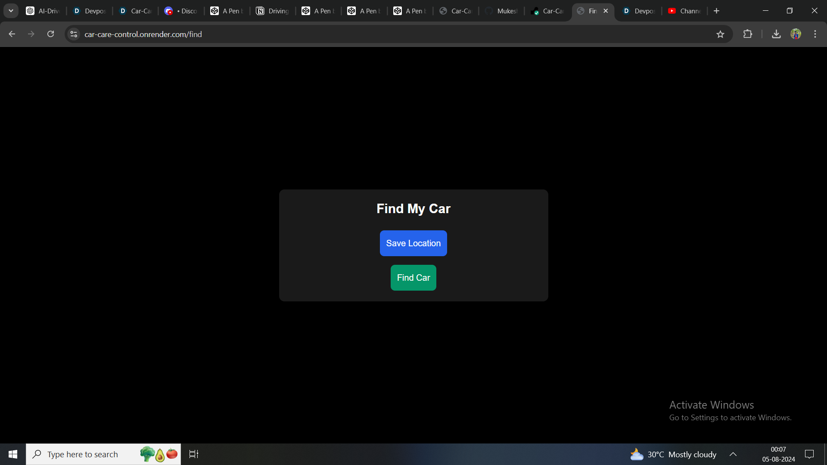Switch to the Driving Notion tab
This screenshot has height=465, width=827.
(273, 11)
